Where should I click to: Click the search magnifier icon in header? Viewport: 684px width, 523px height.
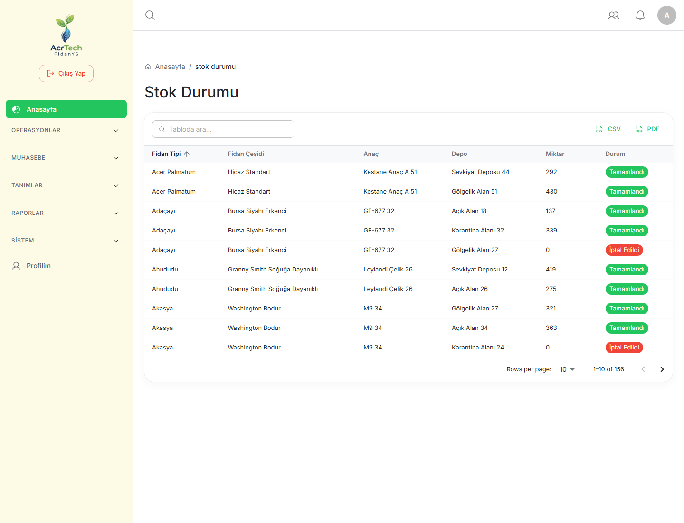[150, 15]
